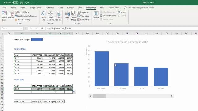The width and height of the screenshot is (198, 111).
Task: Select the Chart Title formula cell
Action: tap(48, 101)
